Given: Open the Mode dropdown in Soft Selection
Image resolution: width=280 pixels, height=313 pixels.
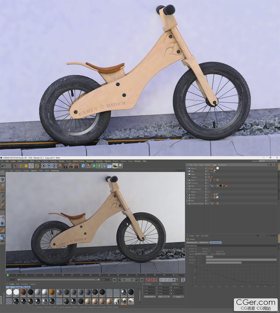Looking at the screenshot, I should point(220,254).
